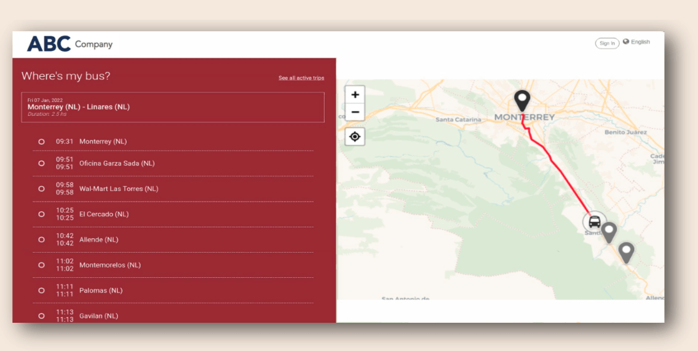This screenshot has width=698, height=351.
Task: Select the upper gray stop pin near the bus
Action: click(609, 233)
